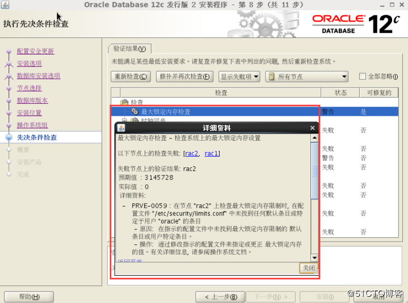Click 是 fixable value in selected row
408x303 pixels.
tap(363, 112)
